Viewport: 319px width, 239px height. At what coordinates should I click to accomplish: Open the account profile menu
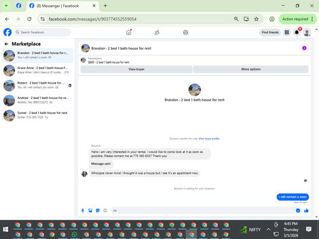tap(307, 33)
